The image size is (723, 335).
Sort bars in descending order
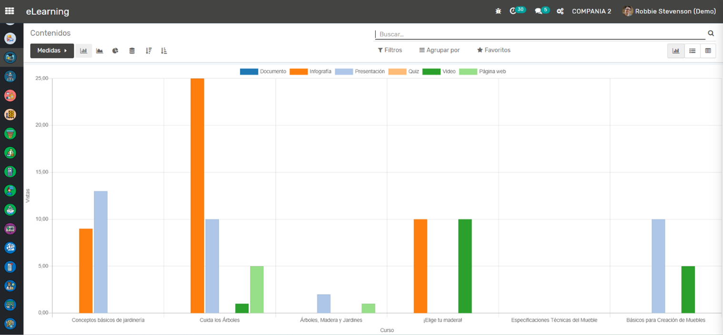pyautogui.click(x=149, y=51)
